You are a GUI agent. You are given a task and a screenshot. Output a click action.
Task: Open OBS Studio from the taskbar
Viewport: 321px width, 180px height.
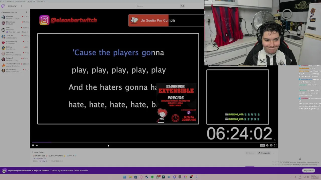pyautogui.click(x=191, y=177)
